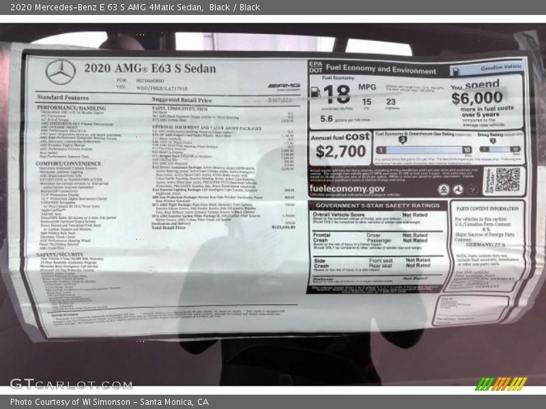
Task: Click 'GOVERNMENT 5-STAR SAFETY RATINGS' header
Action: (377, 206)
